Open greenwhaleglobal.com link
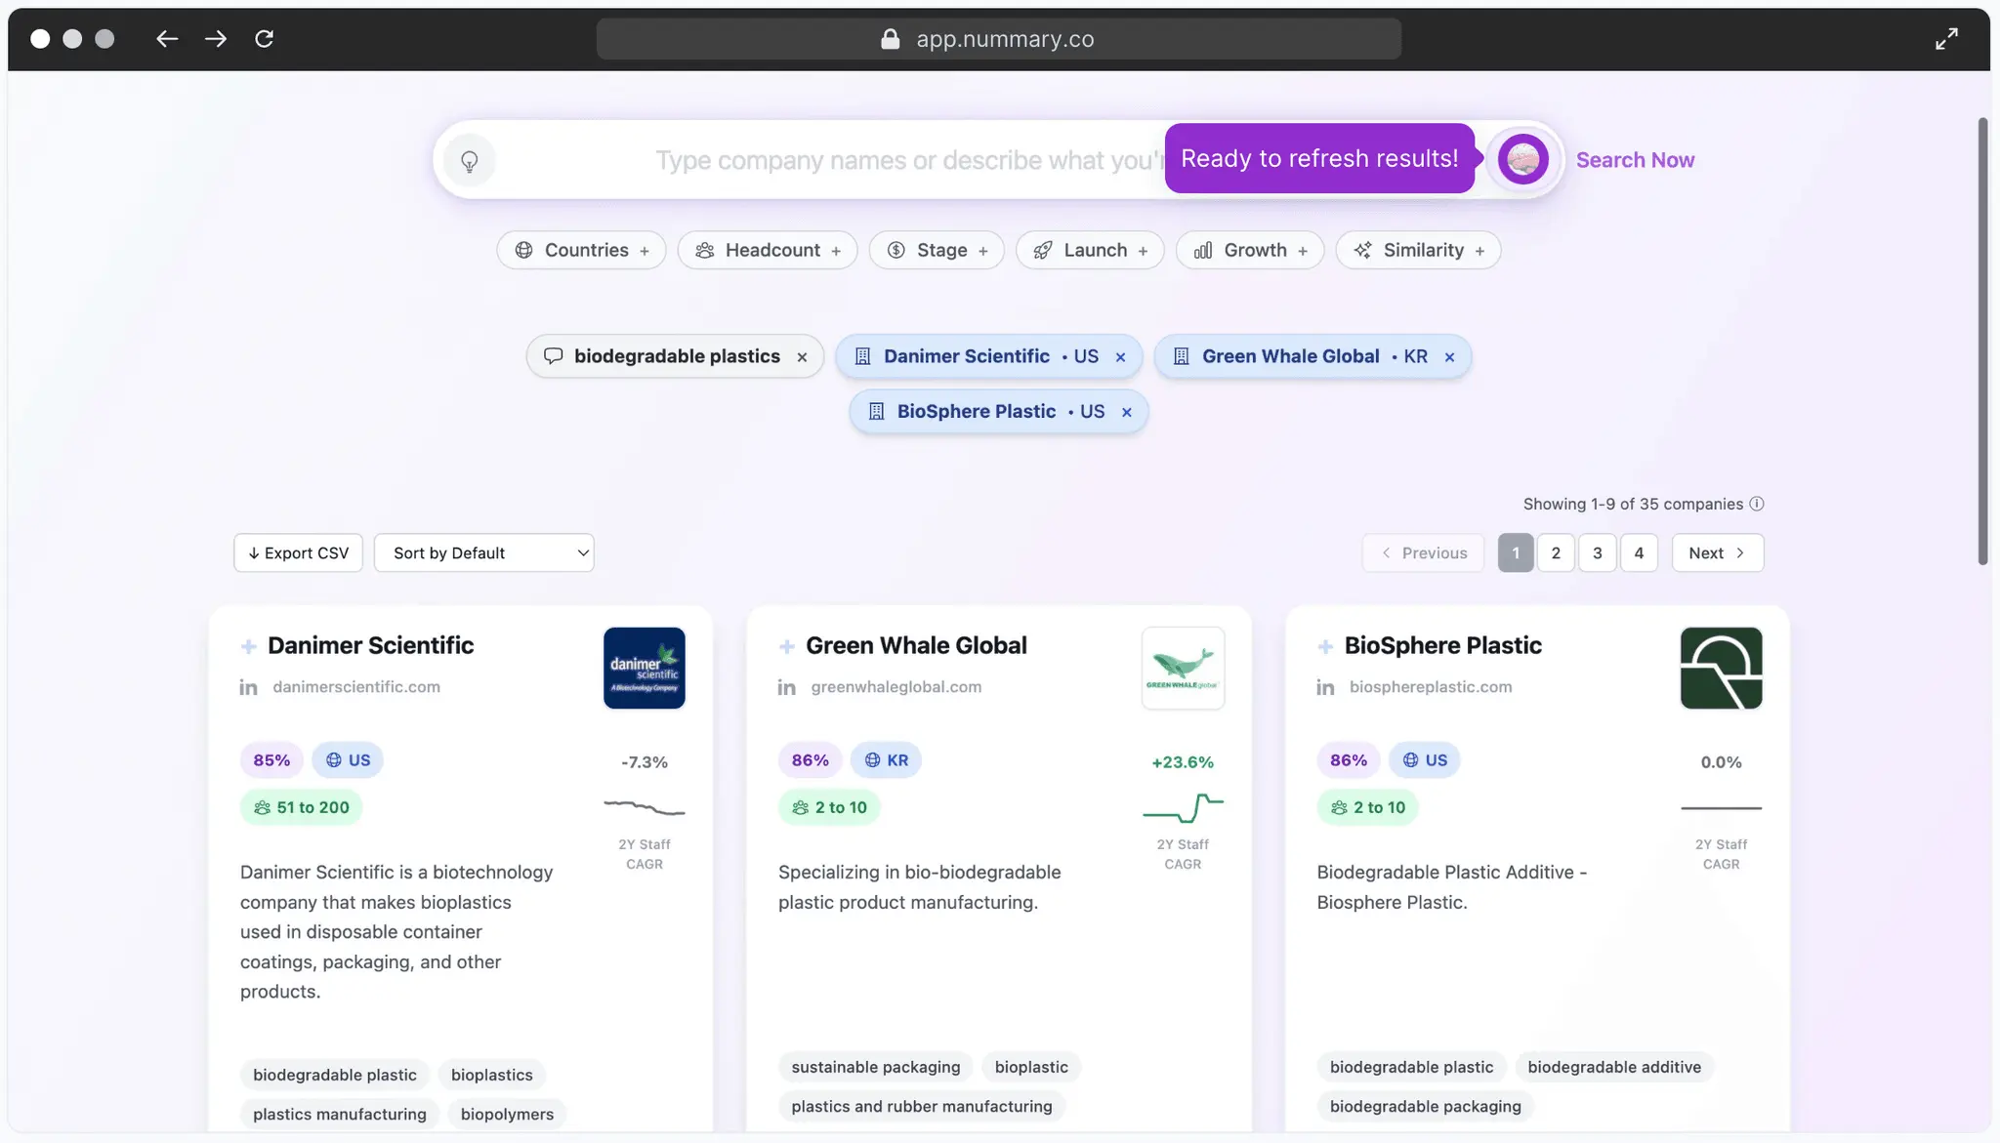2000x1143 pixels. (896, 687)
